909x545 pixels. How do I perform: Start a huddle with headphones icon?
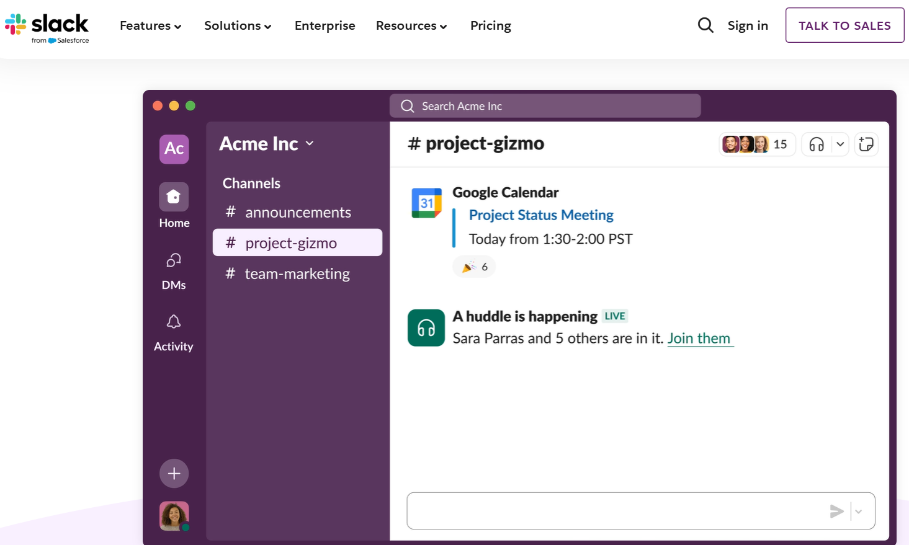pyautogui.click(x=817, y=144)
